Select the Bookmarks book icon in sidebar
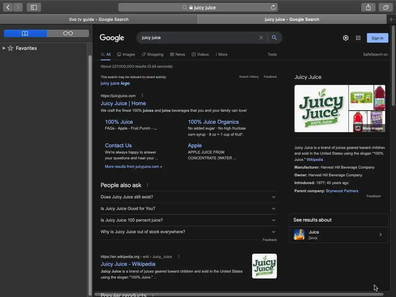 [x=25, y=33]
